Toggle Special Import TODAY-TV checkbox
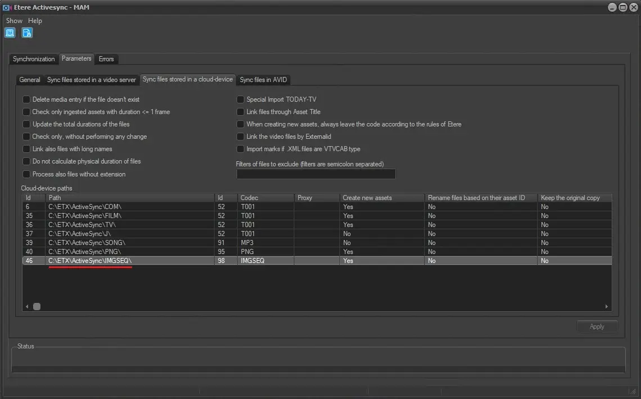This screenshot has height=399, width=641. pos(240,99)
